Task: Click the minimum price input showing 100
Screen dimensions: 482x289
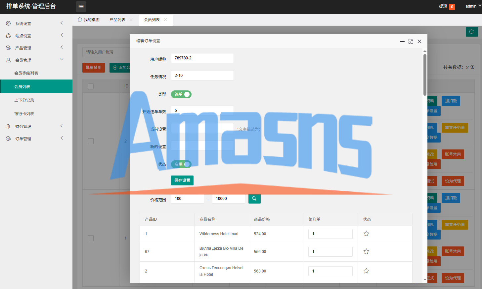Action: point(188,199)
